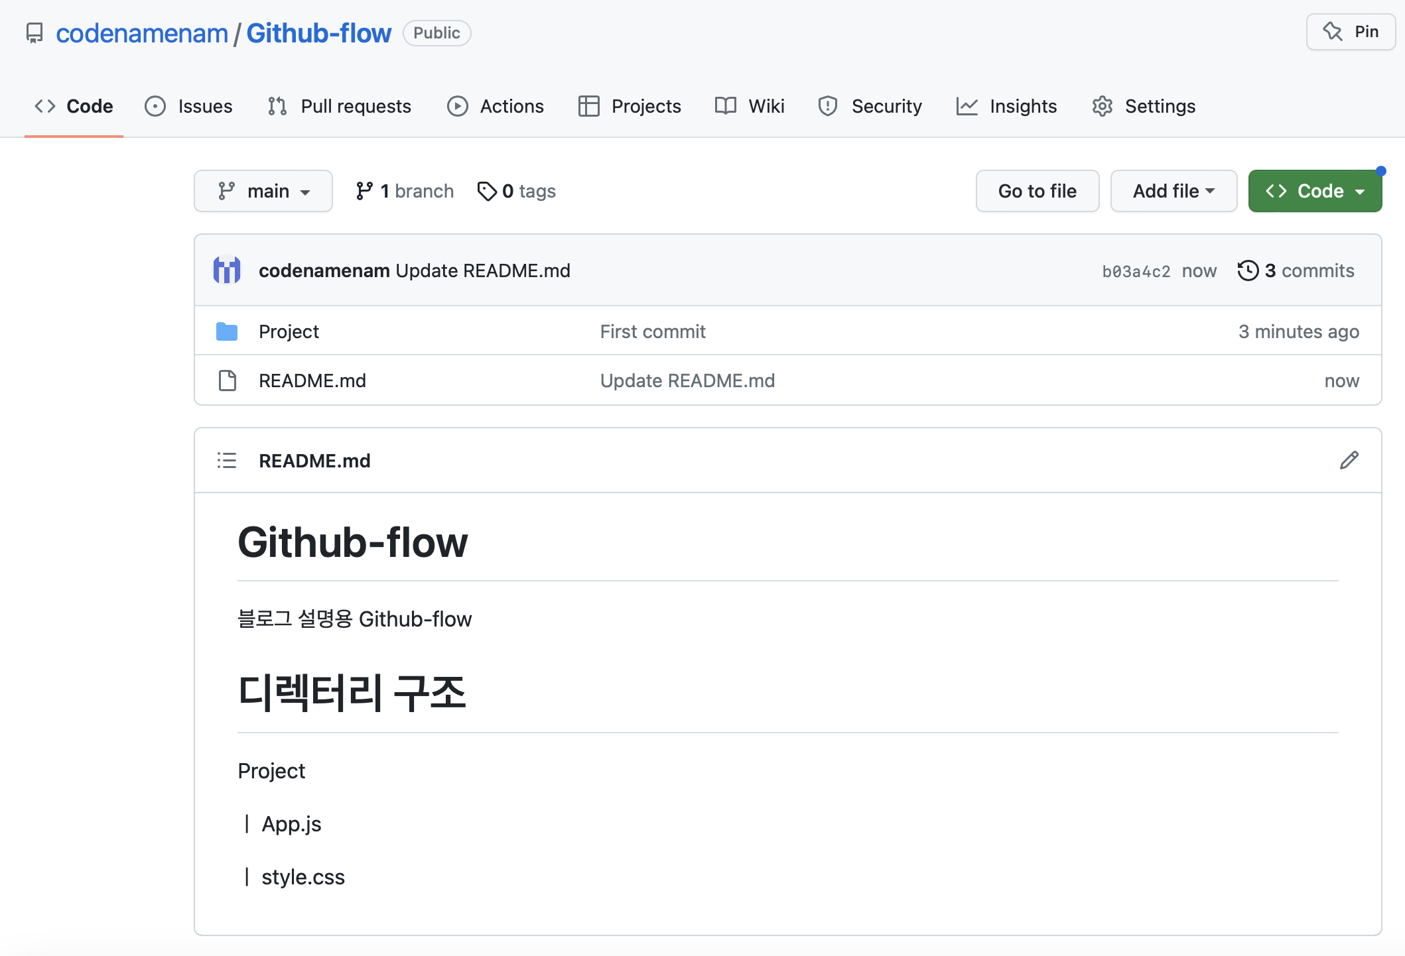Screen dimensions: 1405x956
Task: Switch to the Code tab
Action: pyautogui.click(x=74, y=106)
